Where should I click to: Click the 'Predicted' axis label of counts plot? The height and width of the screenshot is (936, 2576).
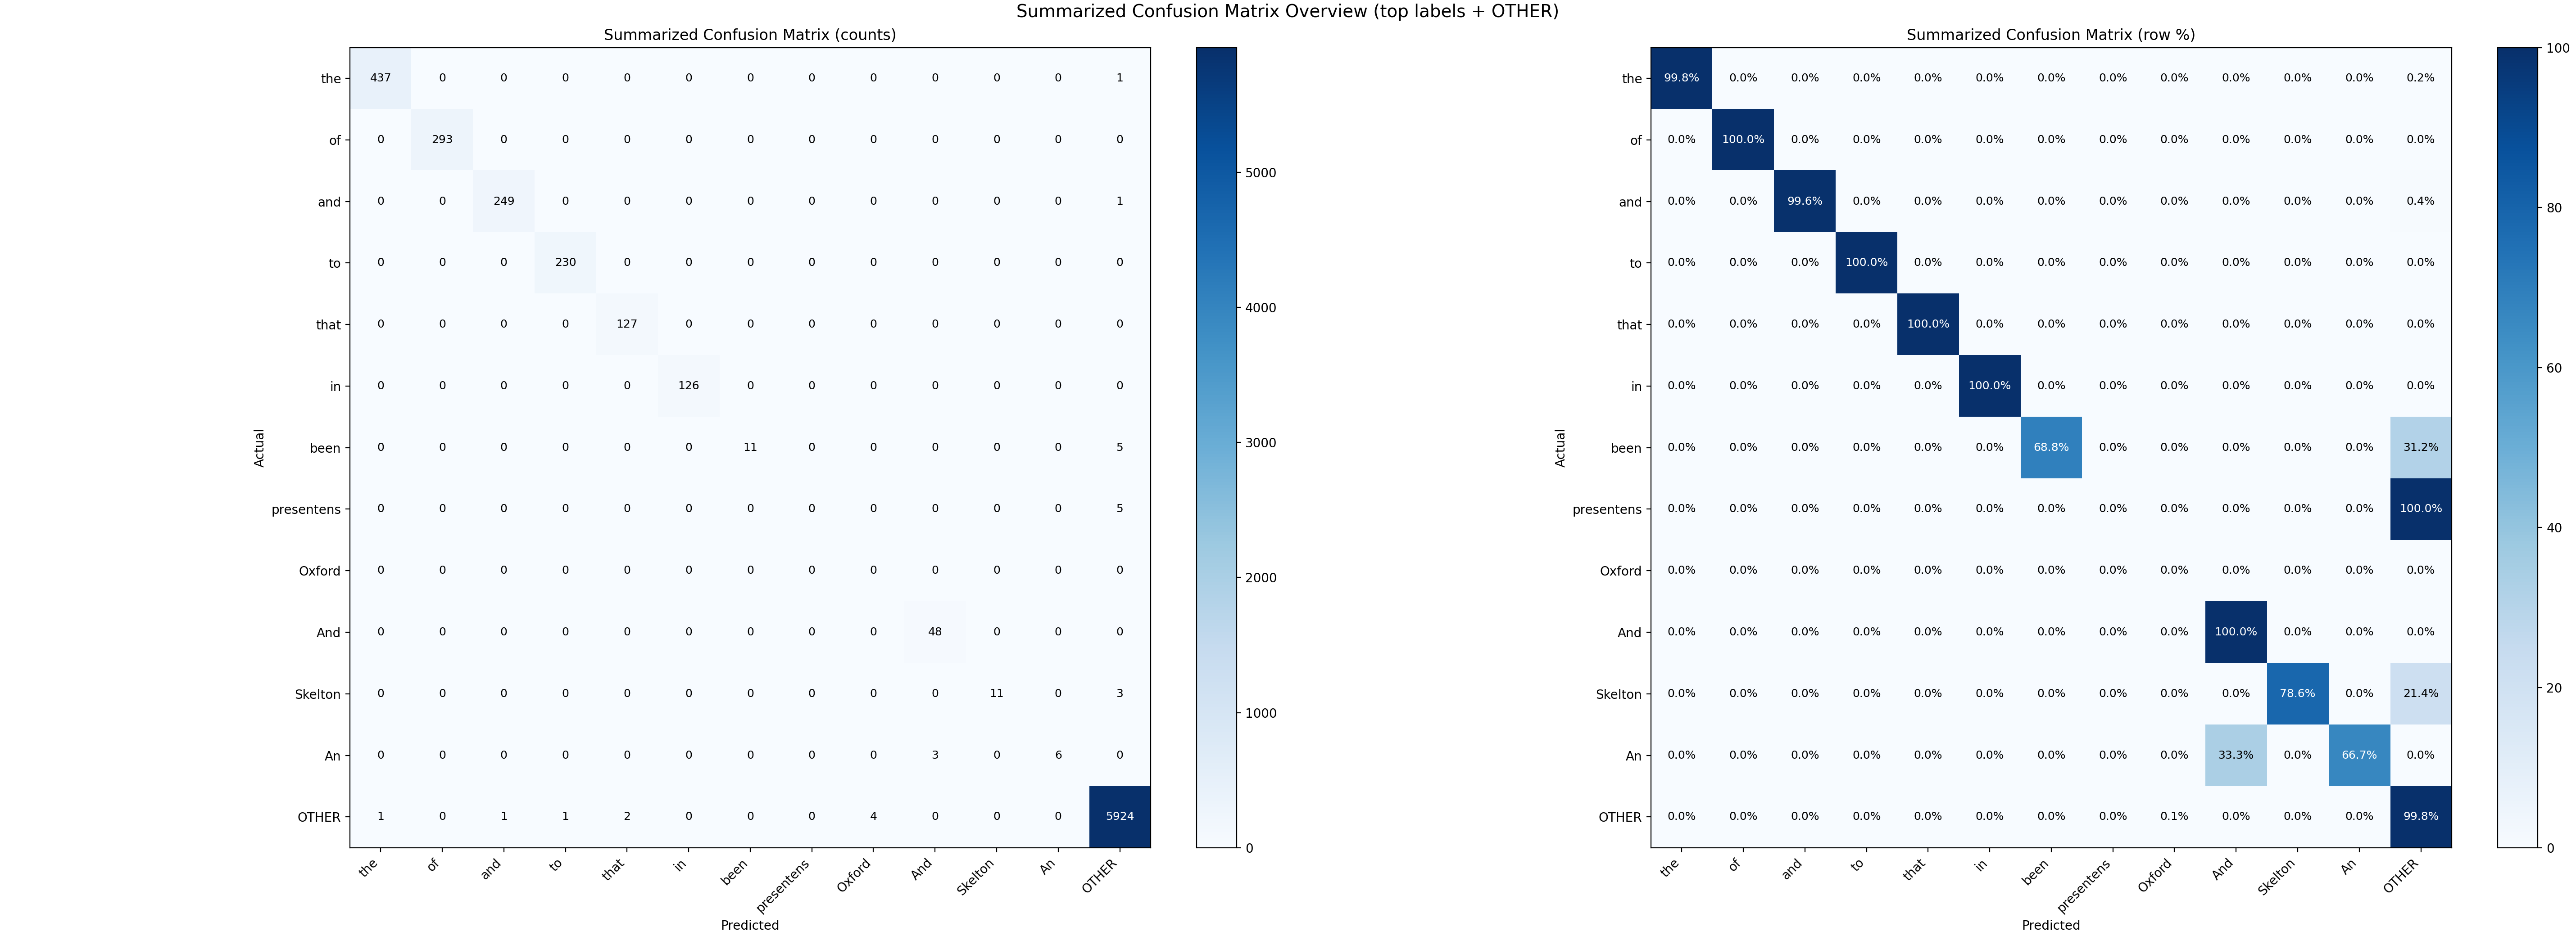(750, 925)
